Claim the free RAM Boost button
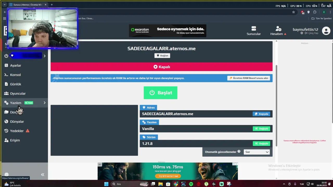This screenshot has width=333, height=187. pos(248,78)
